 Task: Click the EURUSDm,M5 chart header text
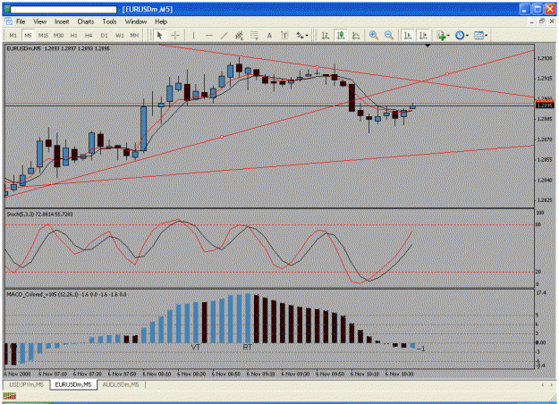(x=58, y=48)
